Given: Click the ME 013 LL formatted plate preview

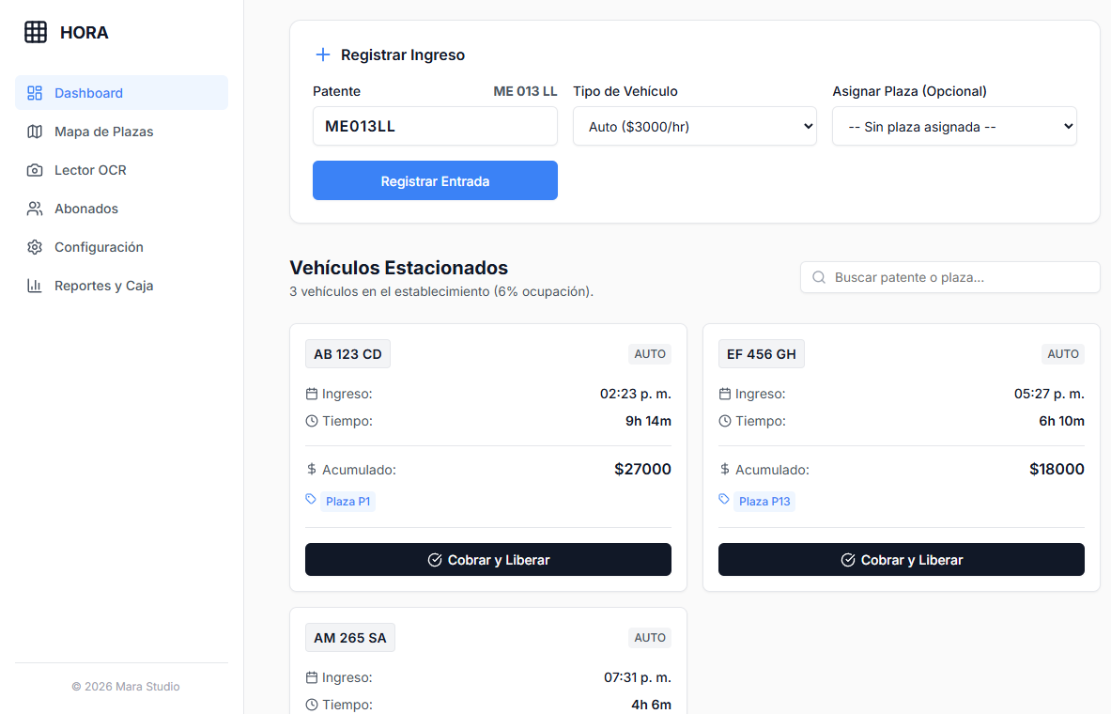Looking at the screenshot, I should point(525,91).
